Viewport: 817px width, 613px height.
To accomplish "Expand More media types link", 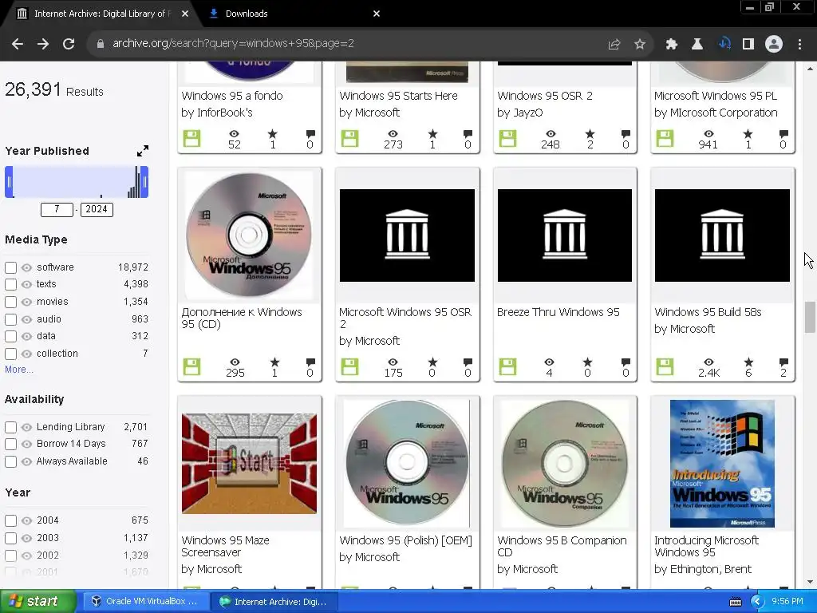I will [x=19, y=370].
